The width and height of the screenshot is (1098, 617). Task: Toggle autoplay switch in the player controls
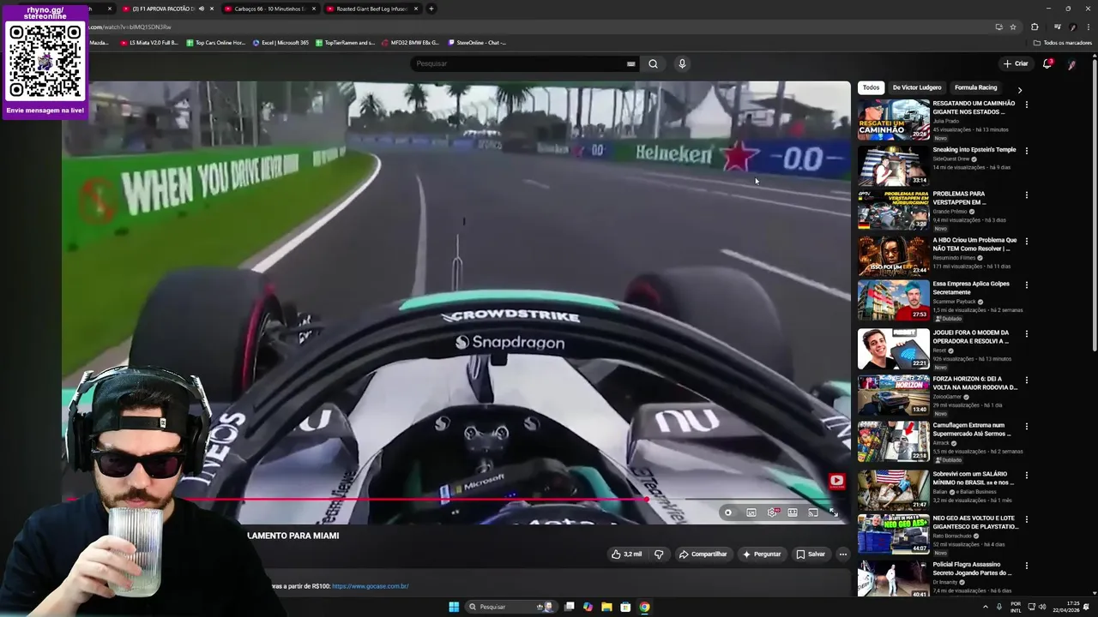pyautogui.click(x=728, y=512)
